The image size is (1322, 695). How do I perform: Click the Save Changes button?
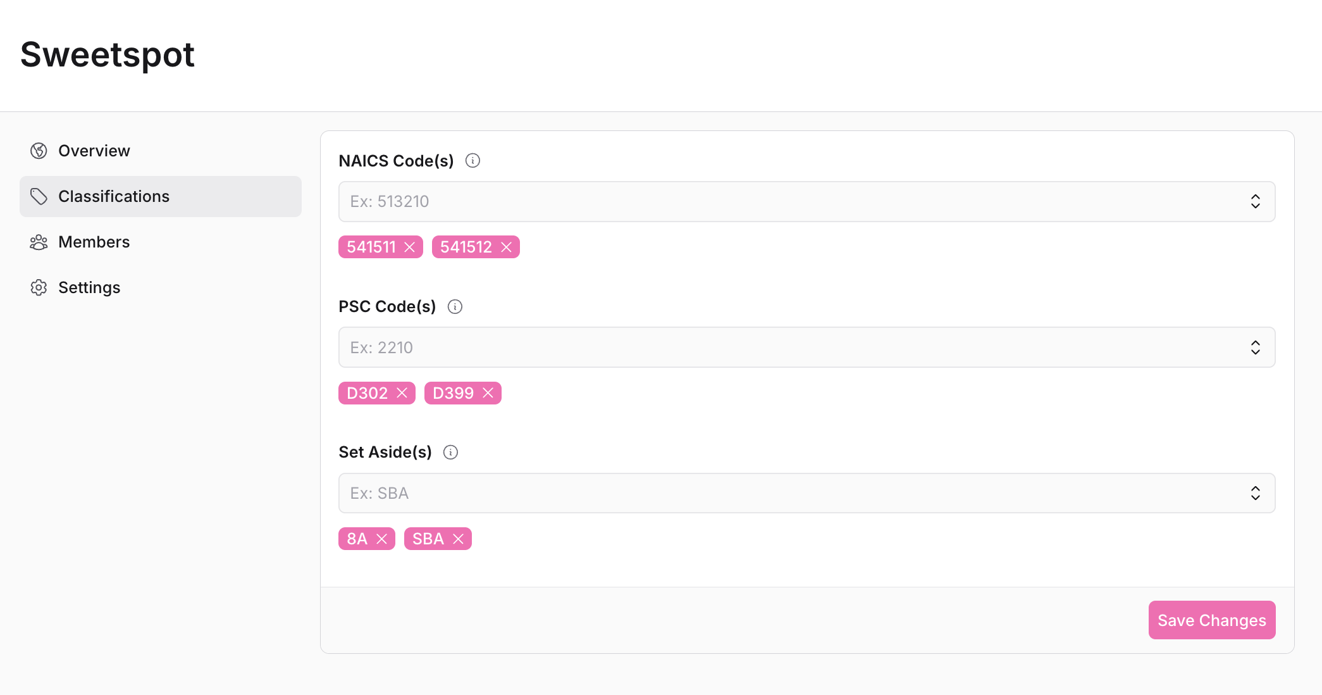[x=1211, y=620]
